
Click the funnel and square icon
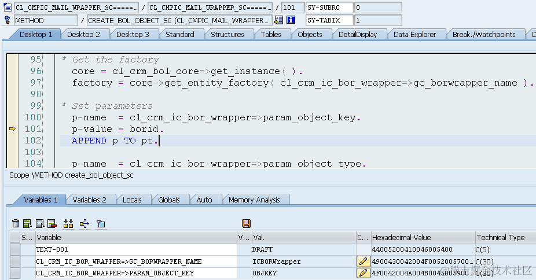101,224
